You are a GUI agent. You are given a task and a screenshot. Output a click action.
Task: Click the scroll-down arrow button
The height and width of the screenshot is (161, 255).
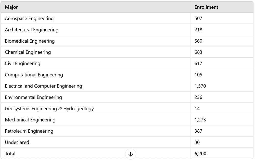tap(130, 154)
